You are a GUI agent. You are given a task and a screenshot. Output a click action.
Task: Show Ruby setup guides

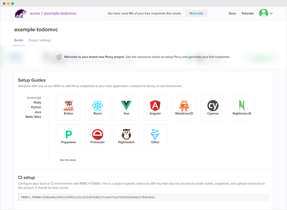38,102
